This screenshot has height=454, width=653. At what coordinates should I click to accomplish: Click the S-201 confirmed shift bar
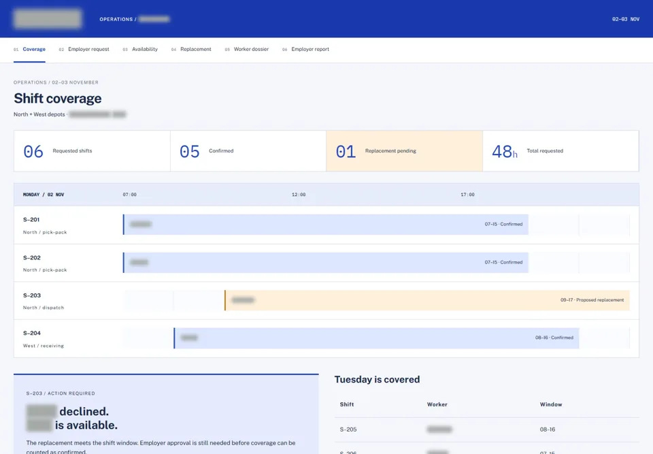[326, 225]
